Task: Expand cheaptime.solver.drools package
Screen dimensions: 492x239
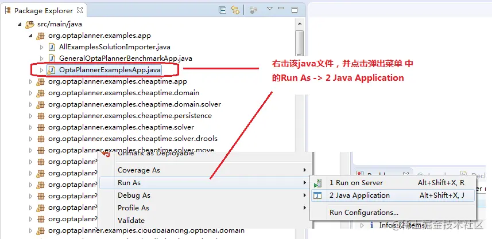Action: coord(30,139)
